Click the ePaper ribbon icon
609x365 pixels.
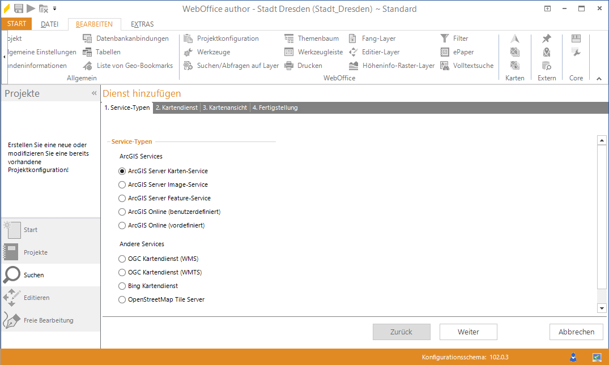(445, 52)
